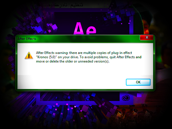Close the After Effects dialog via red X
The width and height of the screenshot is (172, 129).
[147, 37]
